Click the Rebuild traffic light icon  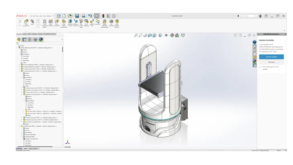[103, 16]
